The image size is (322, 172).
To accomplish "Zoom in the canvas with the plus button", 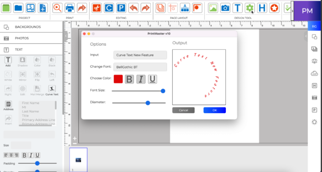I will click(75, 139).
